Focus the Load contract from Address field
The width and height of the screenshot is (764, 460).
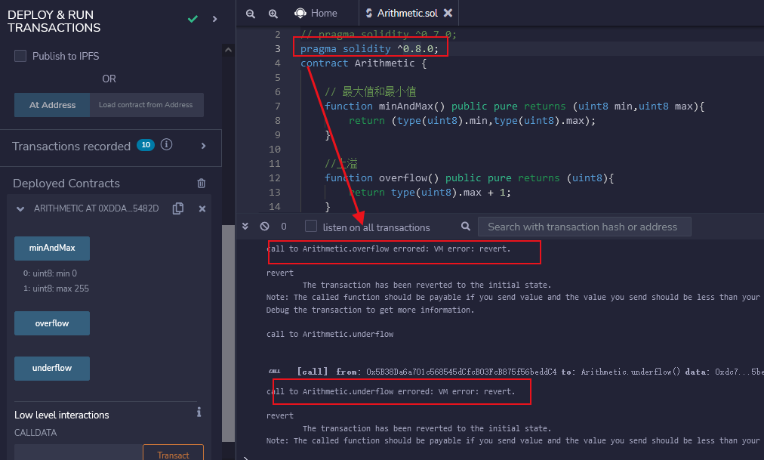click(x=146, y=105)
